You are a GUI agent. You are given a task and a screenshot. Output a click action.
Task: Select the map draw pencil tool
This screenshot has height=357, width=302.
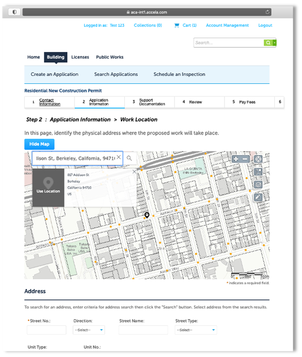coord(258,197)
